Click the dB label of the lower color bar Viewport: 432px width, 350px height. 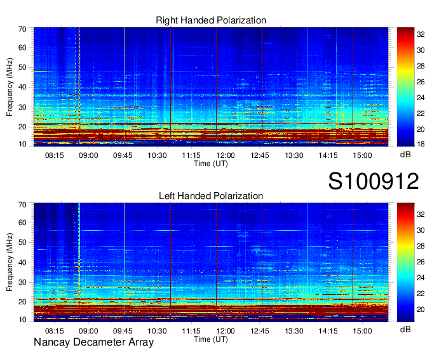(x=405, y=329)
